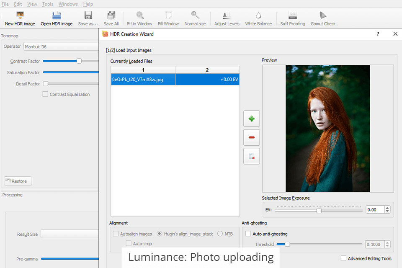Decrease Threshold with the spinner down arrow
Screen dimensions: 402x268
[x=387, y=246]
